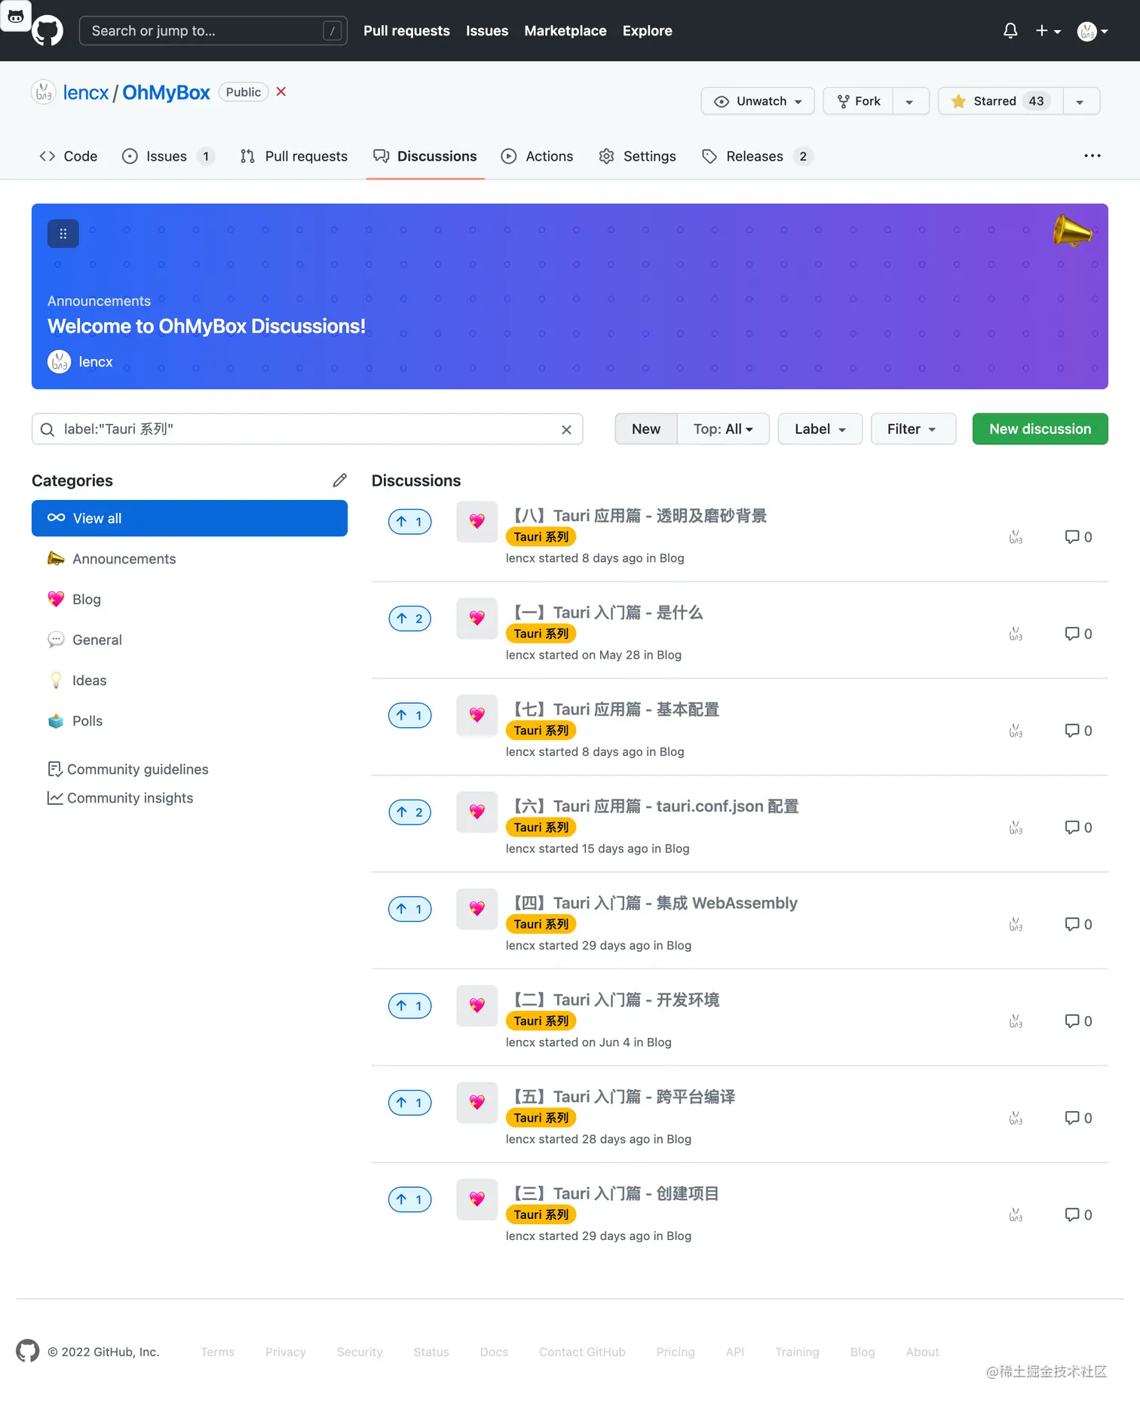Screen dimensions: 1140x1412
Task: Open the Filter dropdown
Action: [x=913, y=429]
